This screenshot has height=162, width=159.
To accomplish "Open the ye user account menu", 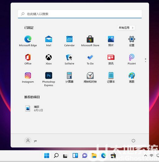I will 31,141.
